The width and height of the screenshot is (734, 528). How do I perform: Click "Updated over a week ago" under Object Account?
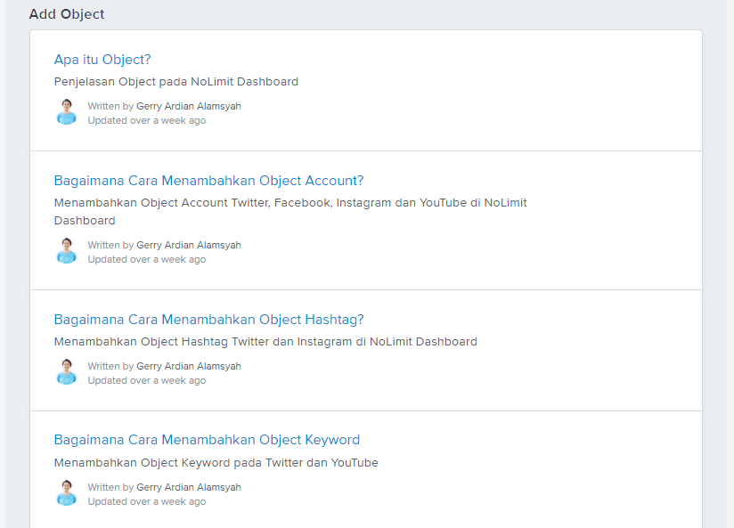pyautogui.click(x=146, y=260)
